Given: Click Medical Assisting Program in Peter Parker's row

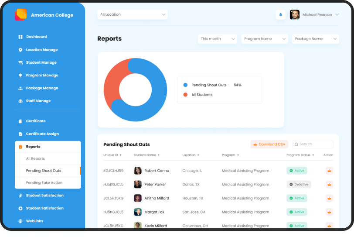Looking at the screenshot, I should coord(245,185).
